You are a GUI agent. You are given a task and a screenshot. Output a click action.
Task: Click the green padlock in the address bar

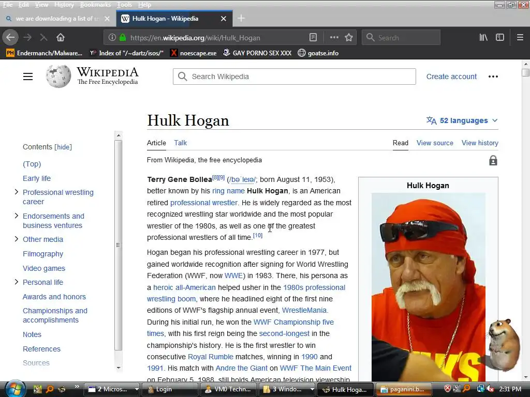[123, 37]
